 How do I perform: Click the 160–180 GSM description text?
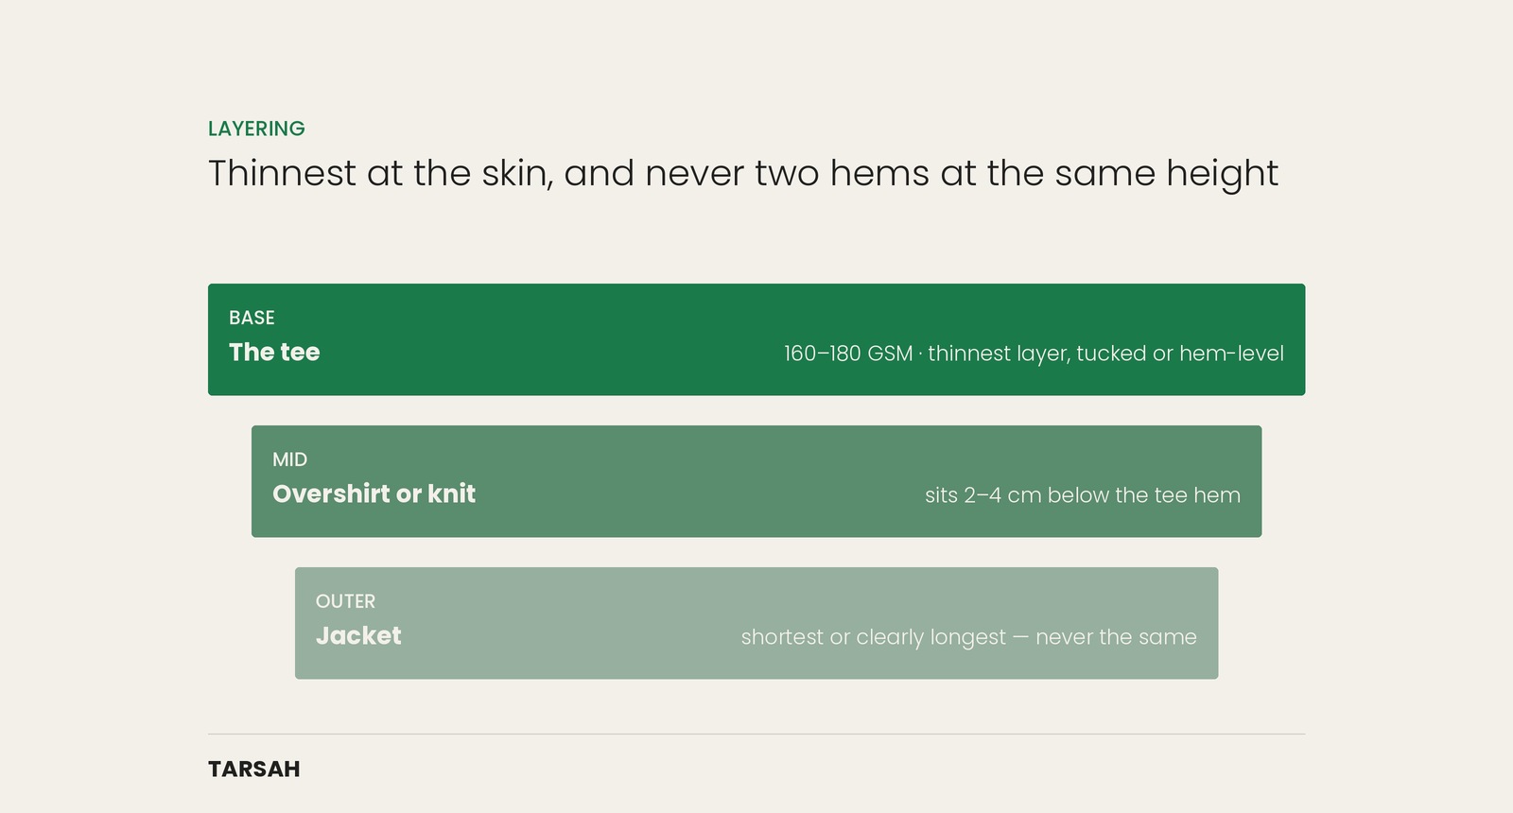1034,354
